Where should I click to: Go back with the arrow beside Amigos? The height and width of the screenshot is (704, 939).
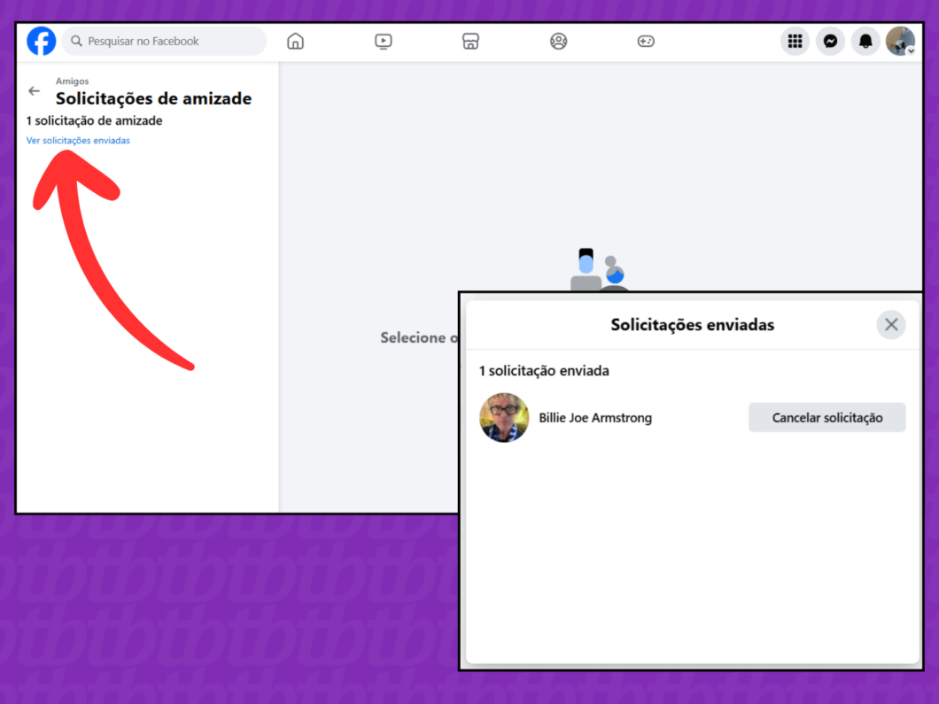(x=35, y=91)
